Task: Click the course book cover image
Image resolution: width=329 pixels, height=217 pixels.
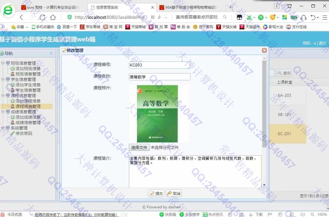Action: pos(157,114)
